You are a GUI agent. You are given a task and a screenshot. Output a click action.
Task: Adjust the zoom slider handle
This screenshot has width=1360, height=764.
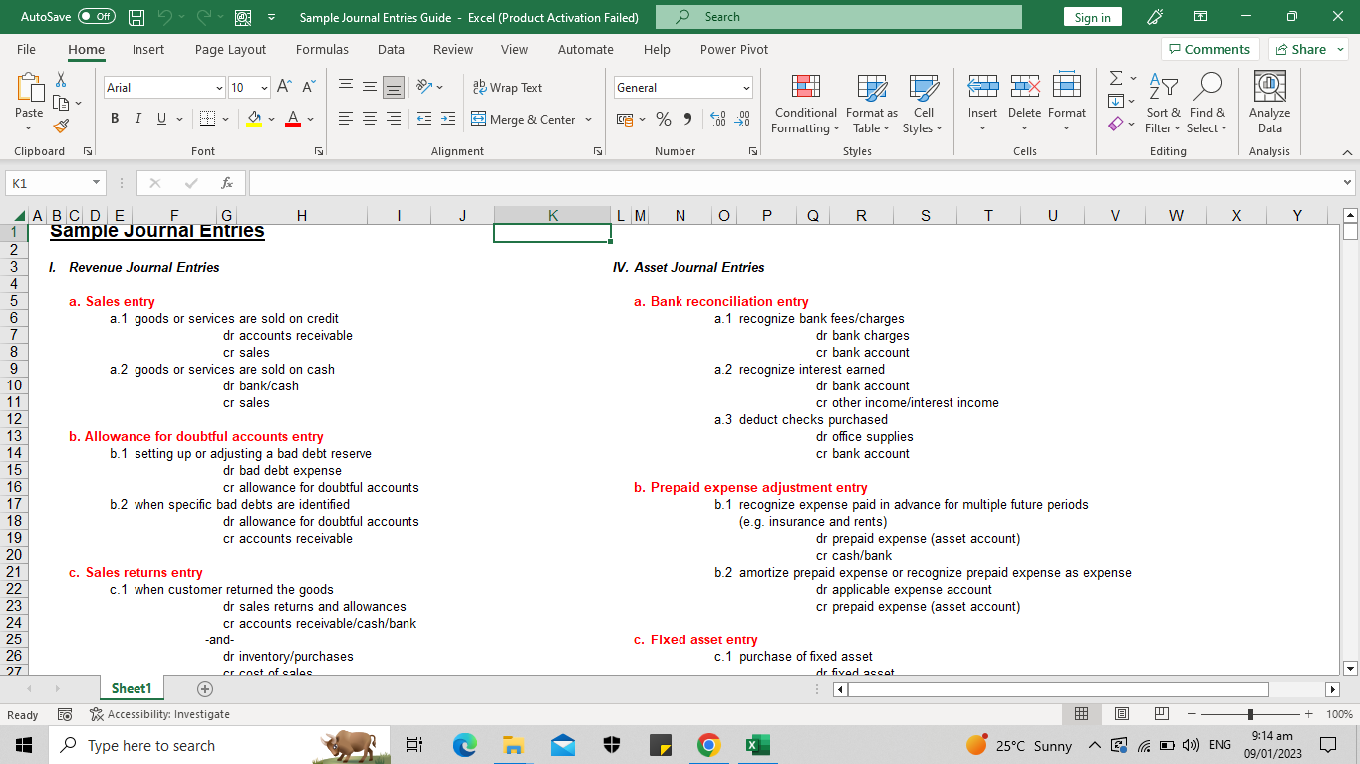tap(1250, 714)
